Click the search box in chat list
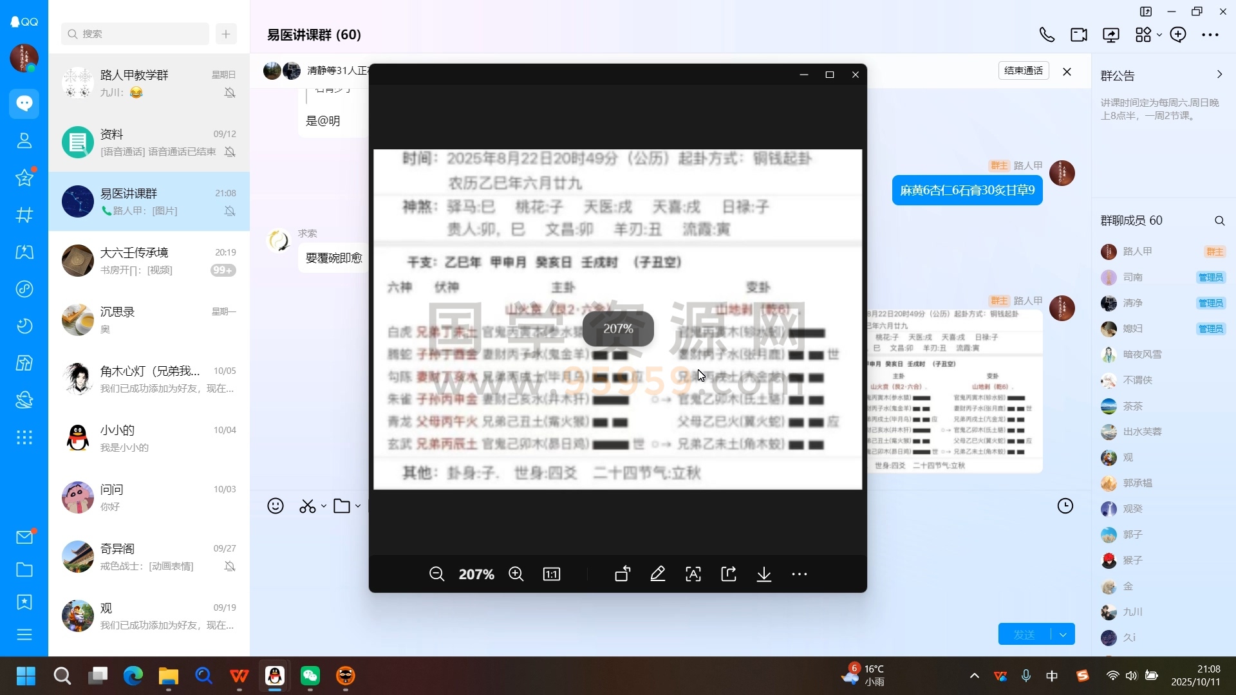The image size is (1236, 695). pos(135,34)
